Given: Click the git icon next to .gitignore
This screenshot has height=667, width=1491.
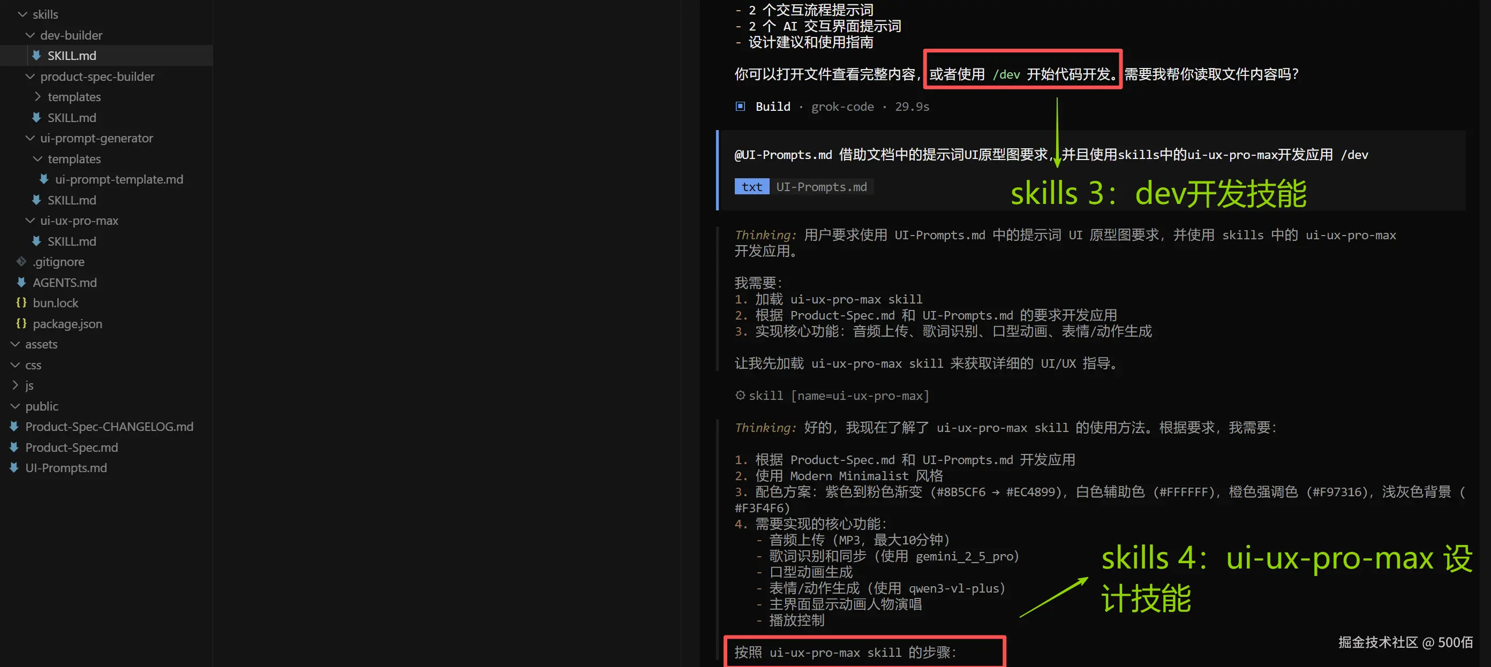Looking at the screenshot, I should tap(21, 261).
